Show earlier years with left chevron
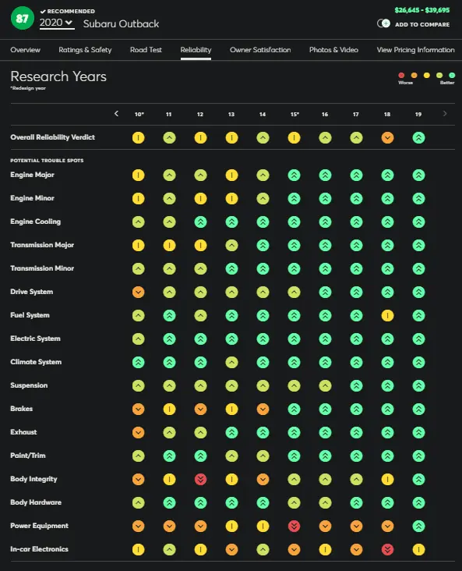This screenshot has height=571, width=462. (116, 114)
